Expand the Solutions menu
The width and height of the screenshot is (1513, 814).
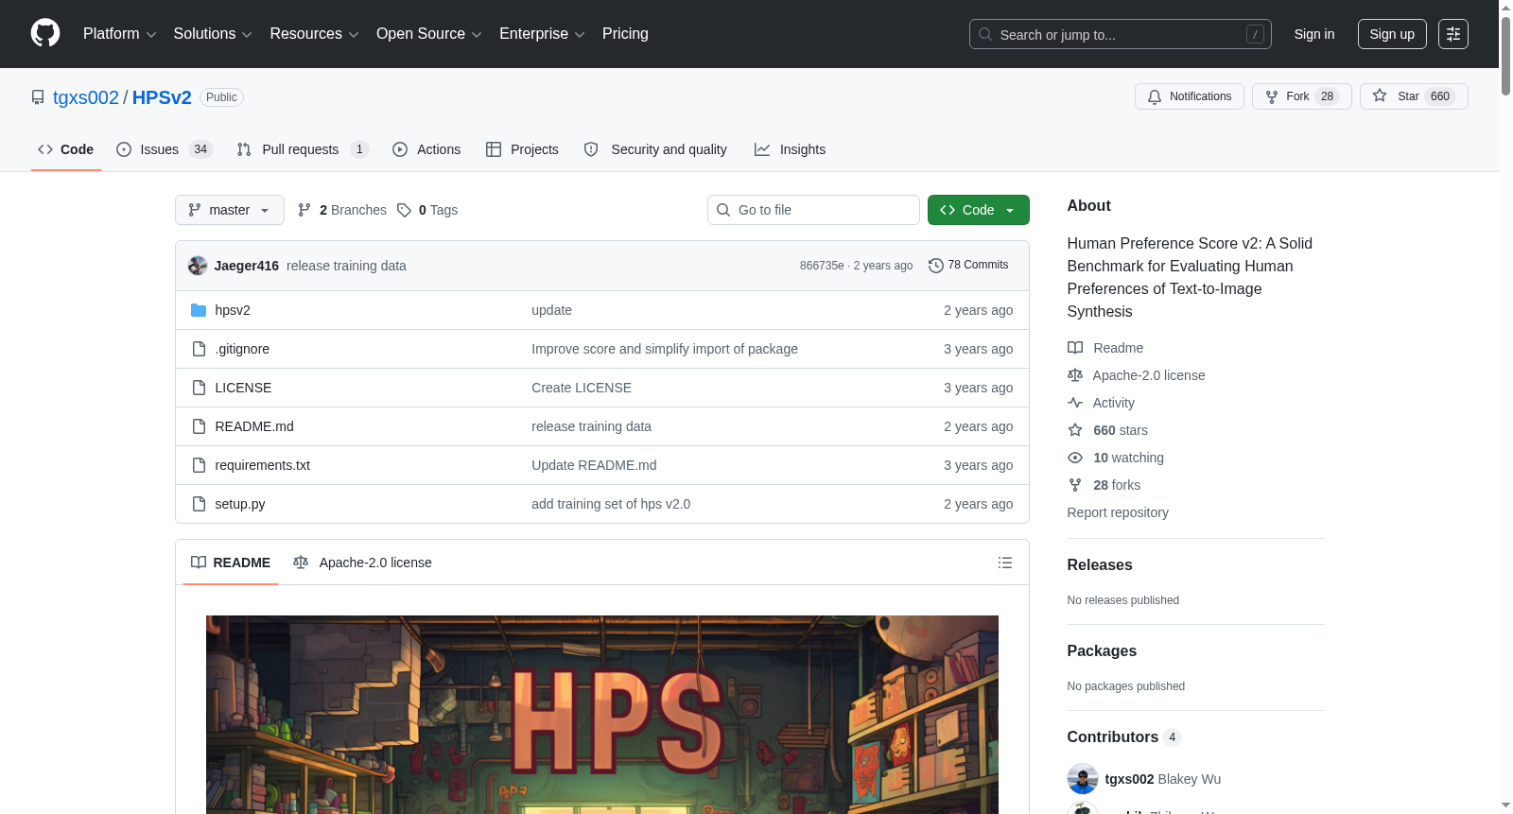point(213,34)
